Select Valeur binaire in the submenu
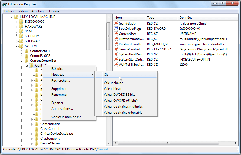The image size is (241, 155). (126, 89)
